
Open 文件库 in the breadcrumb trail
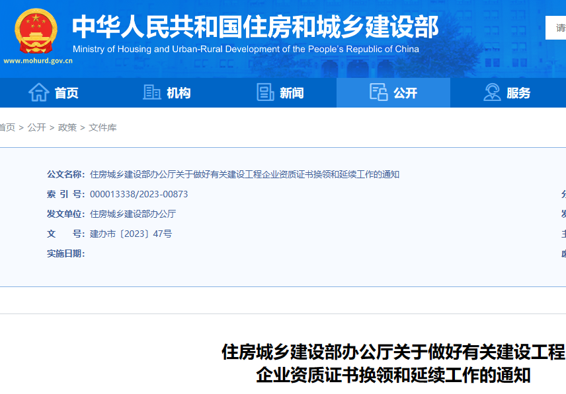[x=102, y=127]
